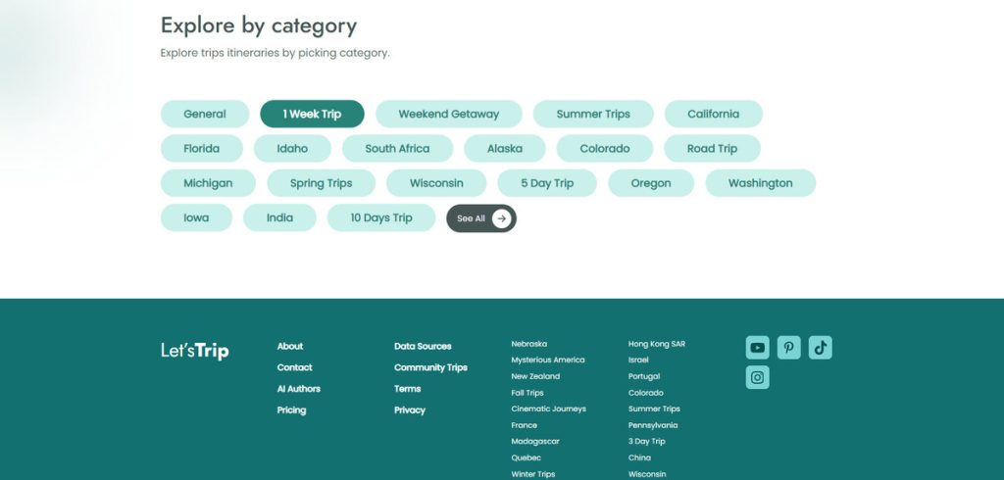Select the 10 Days Trip category
Screen dimensions: 1004x480
pyautogui.click(x=380, y=218)
